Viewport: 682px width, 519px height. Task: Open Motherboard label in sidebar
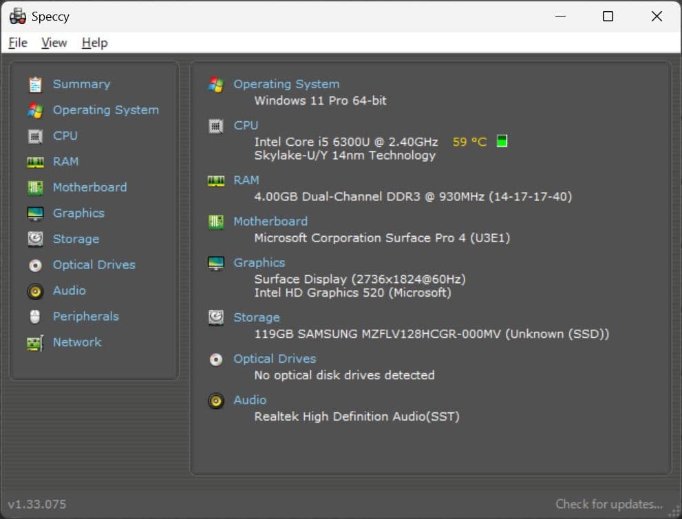pyautogui.click(x=90, y=187)
